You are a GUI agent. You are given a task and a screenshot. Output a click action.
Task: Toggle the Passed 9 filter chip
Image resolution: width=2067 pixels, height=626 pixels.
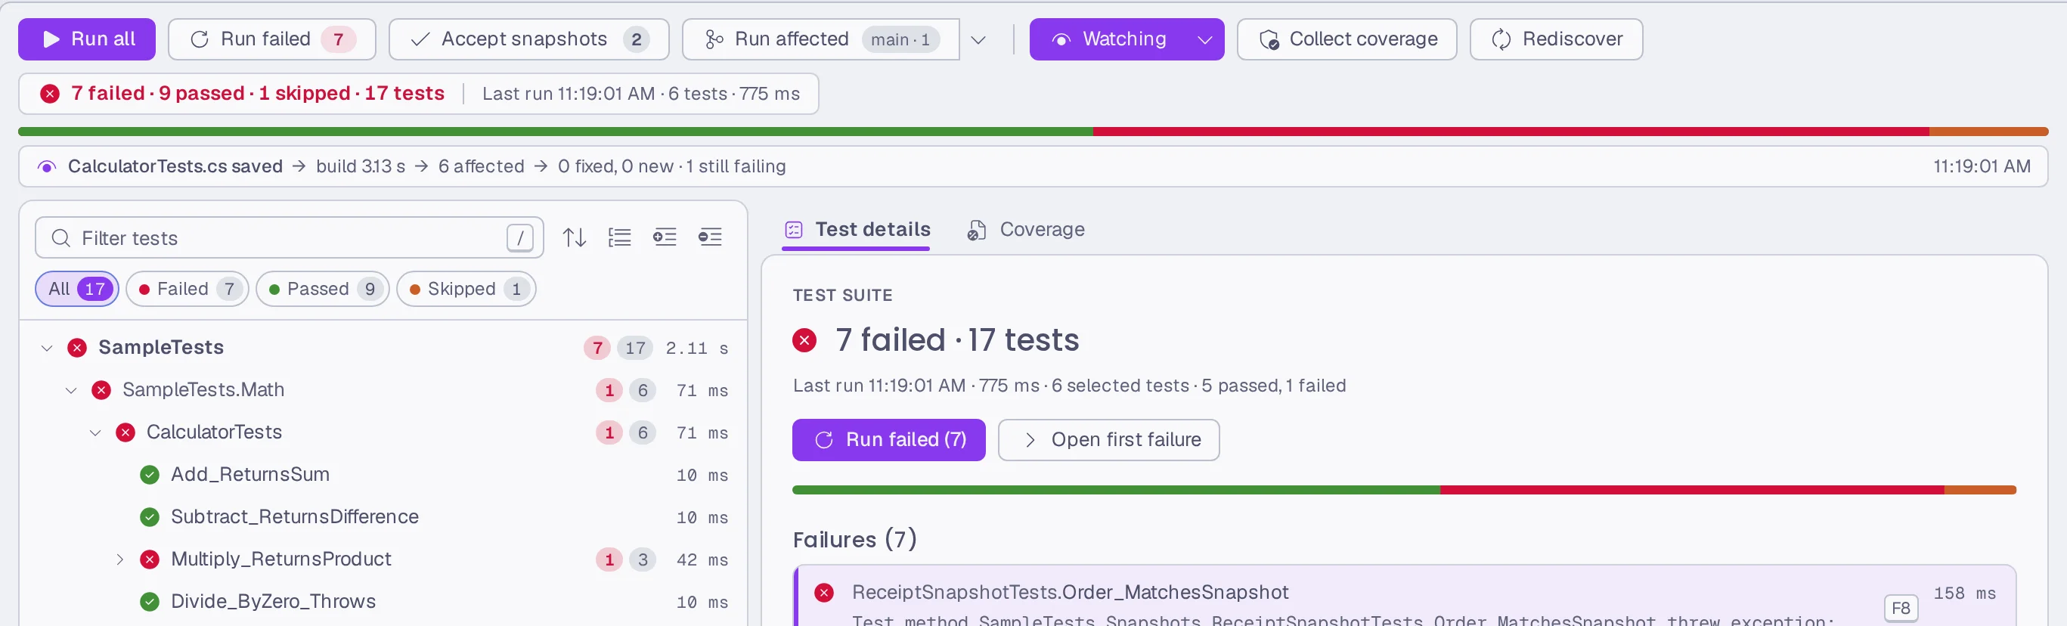323,289
